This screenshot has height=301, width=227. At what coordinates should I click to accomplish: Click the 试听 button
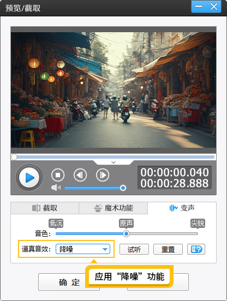[134, 249]
